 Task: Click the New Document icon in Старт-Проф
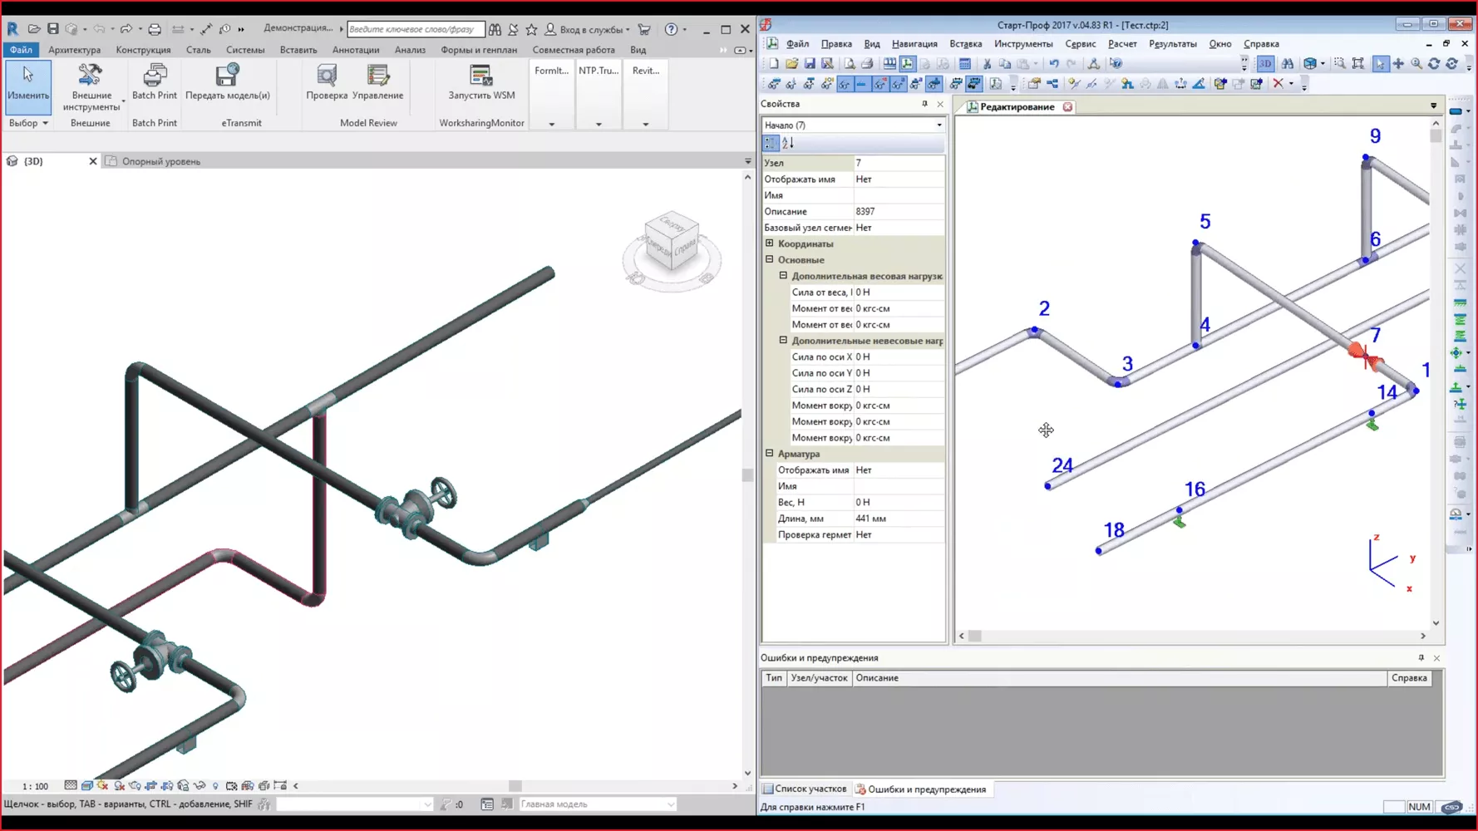coord(772,63)
